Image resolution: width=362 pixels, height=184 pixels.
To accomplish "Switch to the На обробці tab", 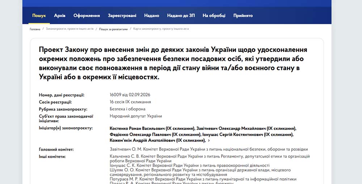I will [214, 16].
